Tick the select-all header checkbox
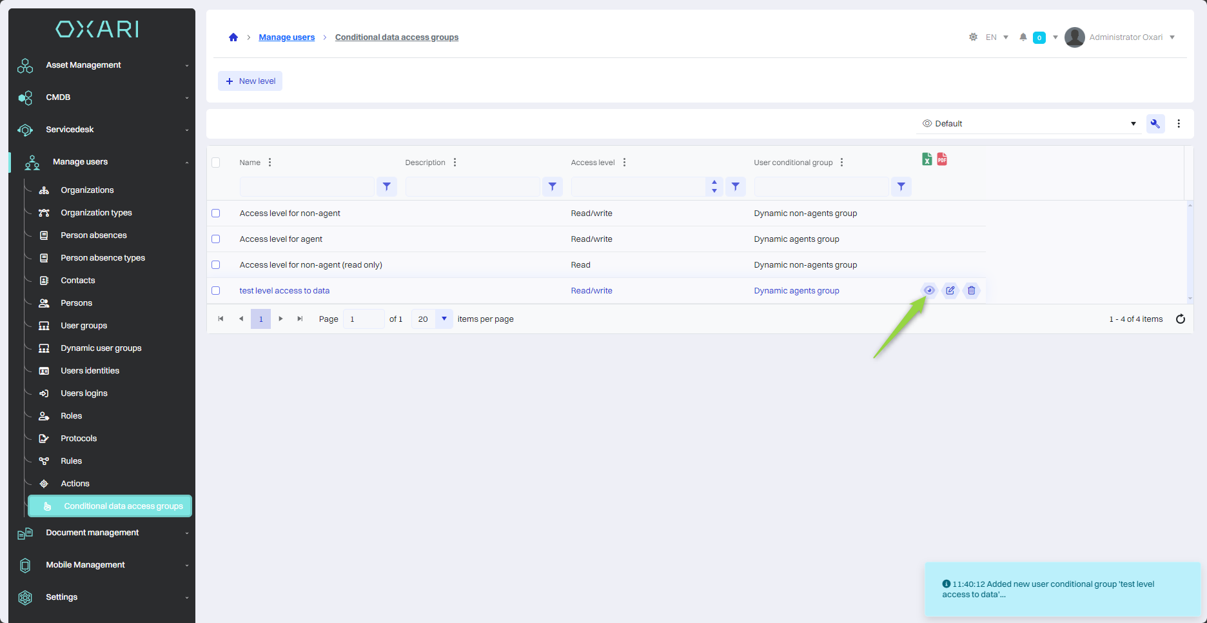The image size is (1207, 623). coord(216,163)
